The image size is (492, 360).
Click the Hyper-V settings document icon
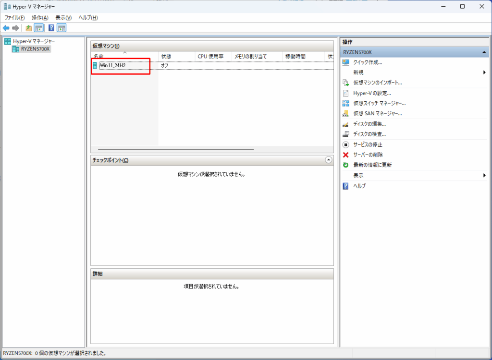[x=346, y=93]
